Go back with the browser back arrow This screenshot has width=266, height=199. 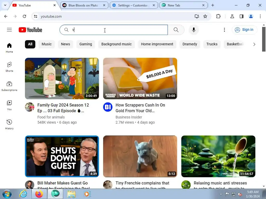[x=6, y=16]
